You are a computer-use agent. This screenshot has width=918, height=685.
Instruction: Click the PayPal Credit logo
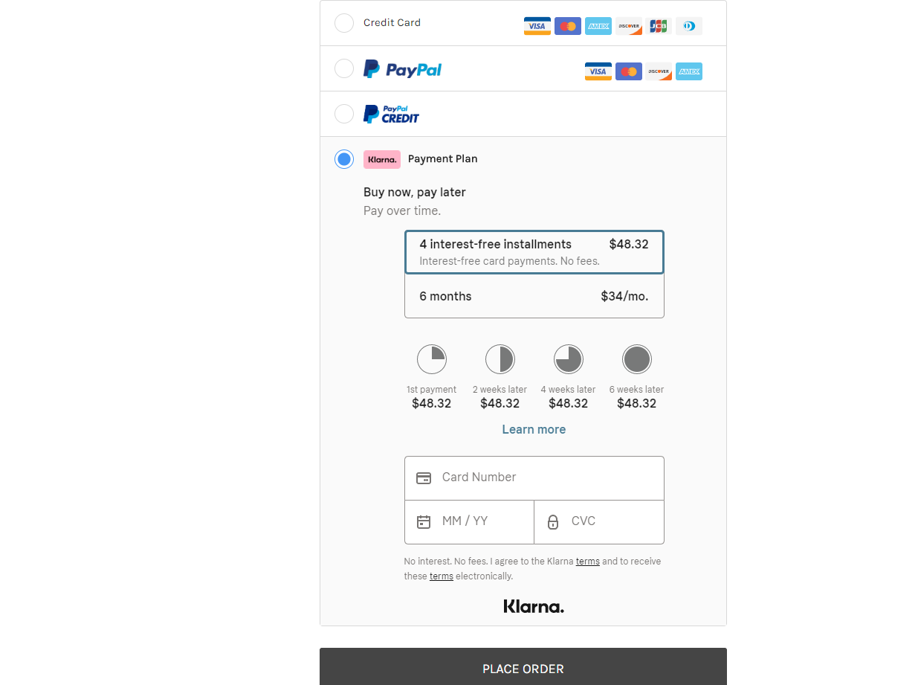[x=391, y=114]
